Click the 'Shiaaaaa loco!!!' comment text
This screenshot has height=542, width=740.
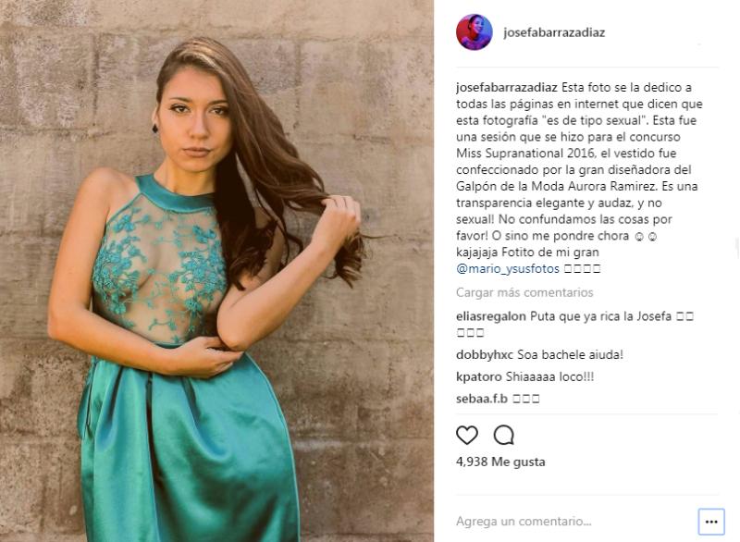coord(549,376)
